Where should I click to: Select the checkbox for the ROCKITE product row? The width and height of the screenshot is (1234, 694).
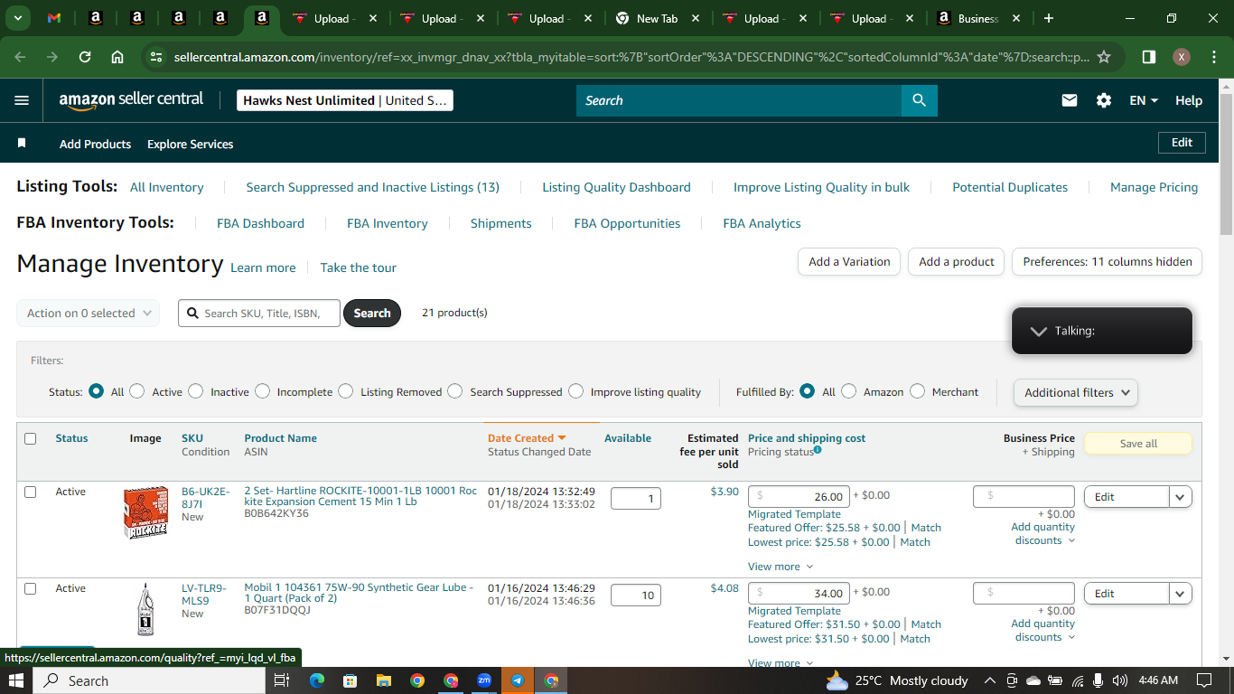(x=31, y=492)
